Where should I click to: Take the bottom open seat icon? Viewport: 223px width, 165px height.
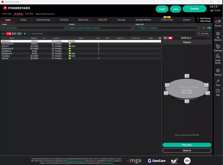click(187, 101)
